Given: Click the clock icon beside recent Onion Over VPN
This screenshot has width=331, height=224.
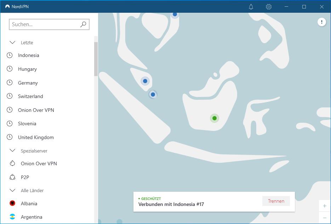Looking at the screenshot, I should coord(10,110).
